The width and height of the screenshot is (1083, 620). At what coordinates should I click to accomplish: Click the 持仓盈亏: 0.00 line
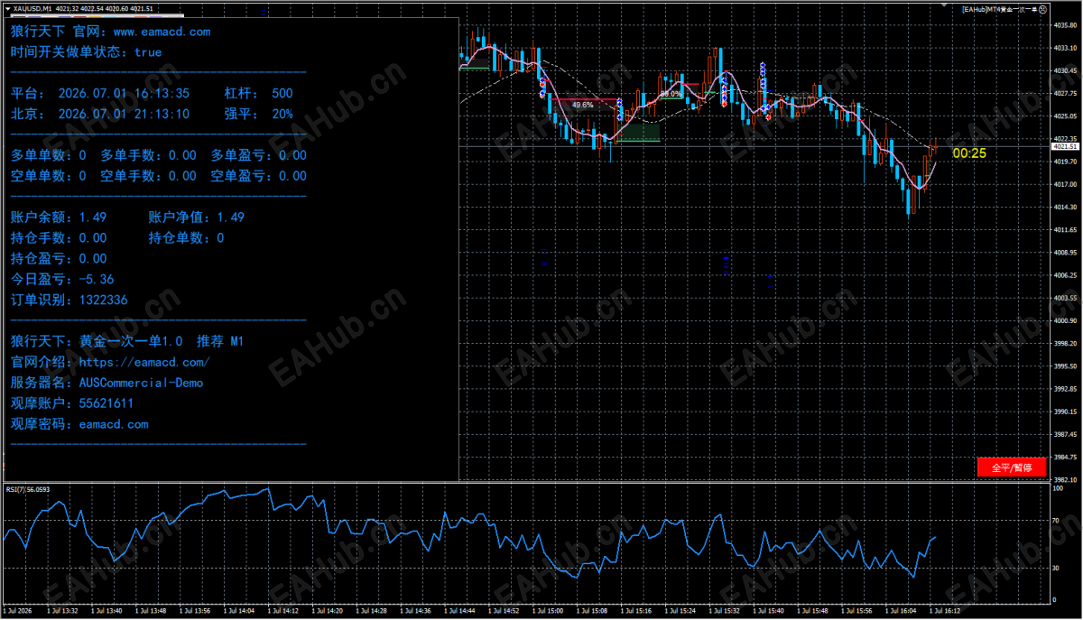point(59,259)
